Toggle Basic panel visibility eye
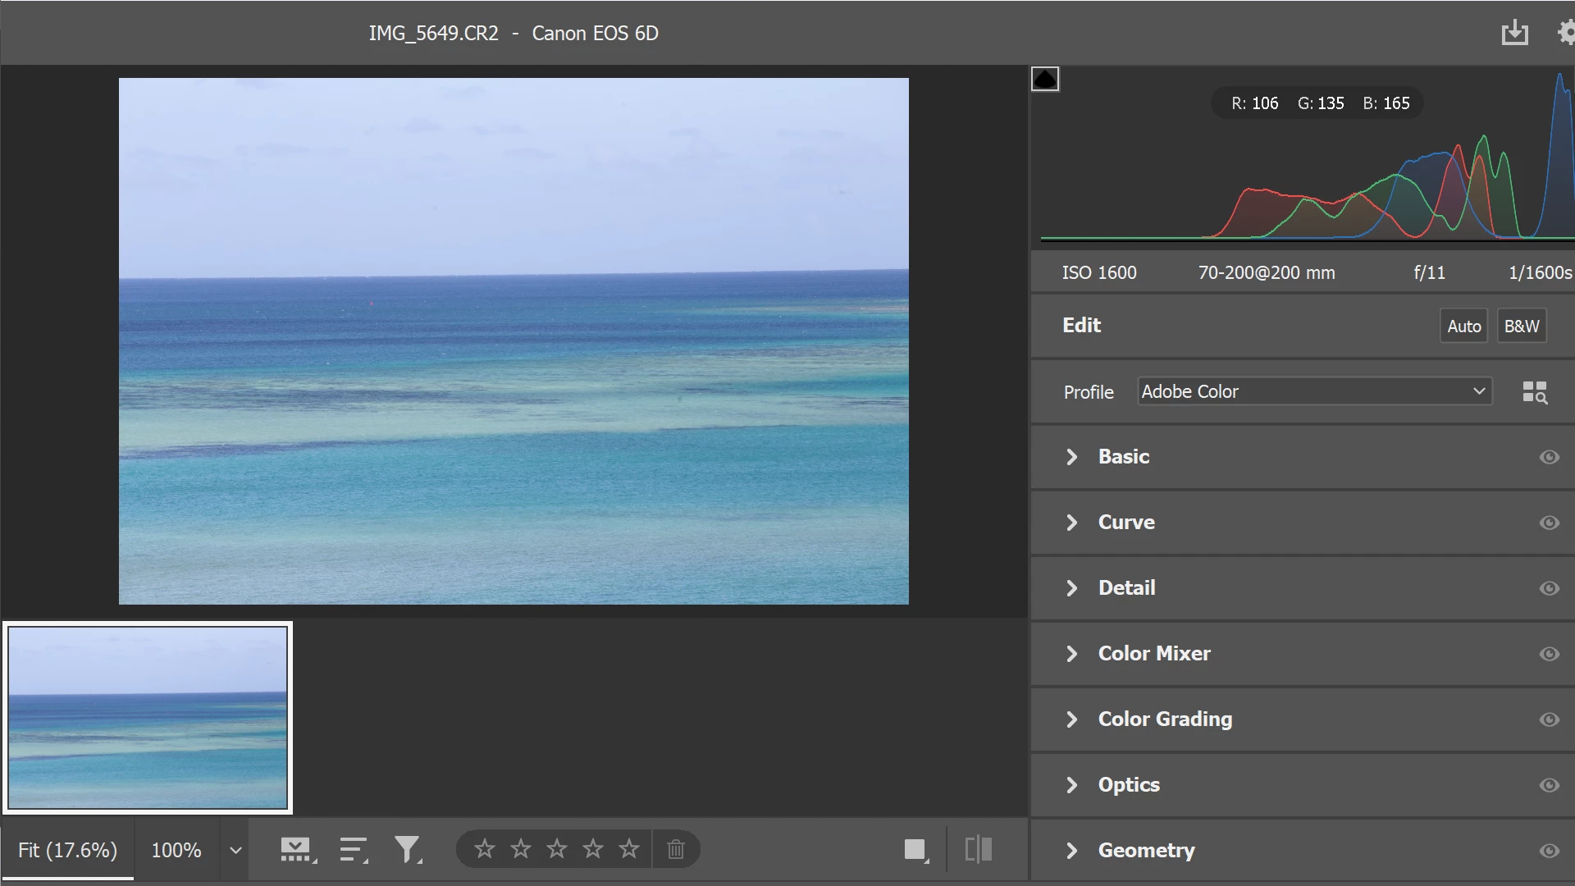1575x886 pixels. (x=1549, y=457)
